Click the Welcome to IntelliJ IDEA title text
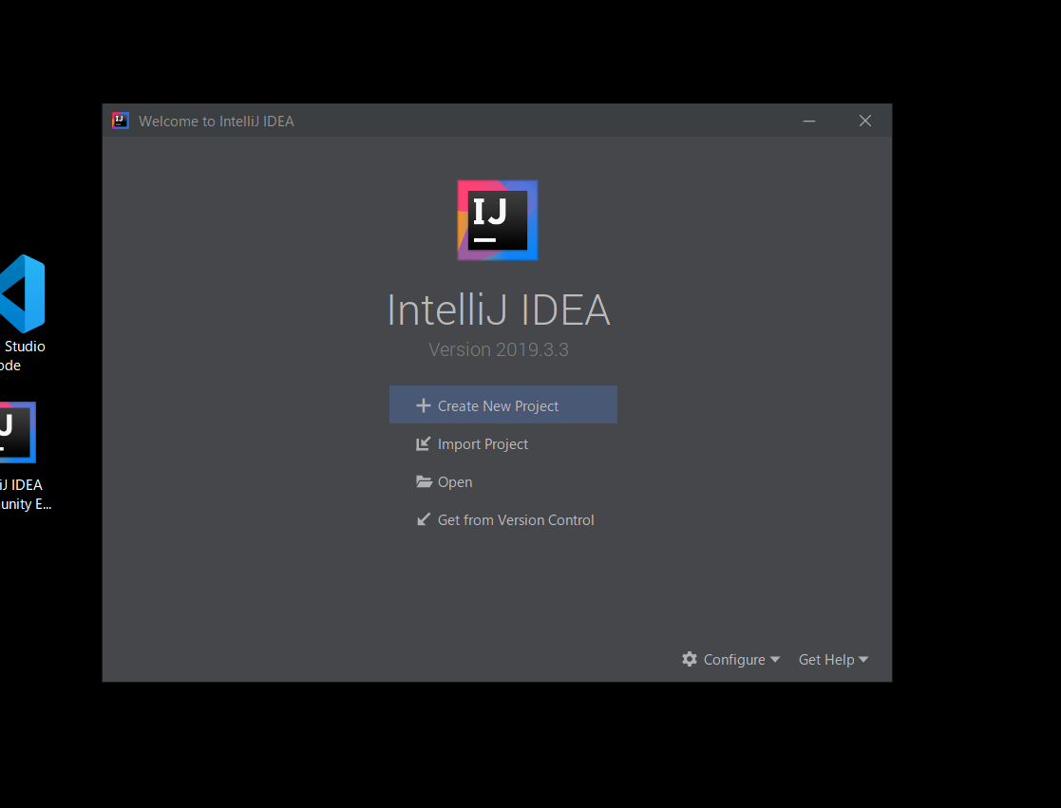1061x808 pixels. [x=217, y=121]
